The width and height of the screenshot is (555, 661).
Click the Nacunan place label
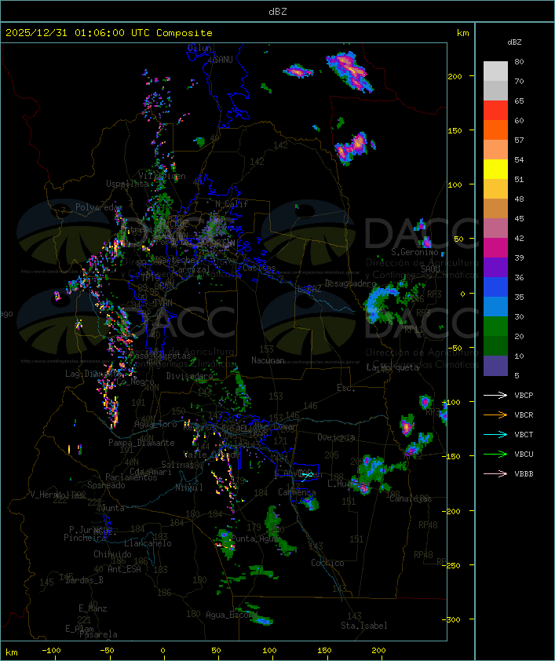[268, 360]
